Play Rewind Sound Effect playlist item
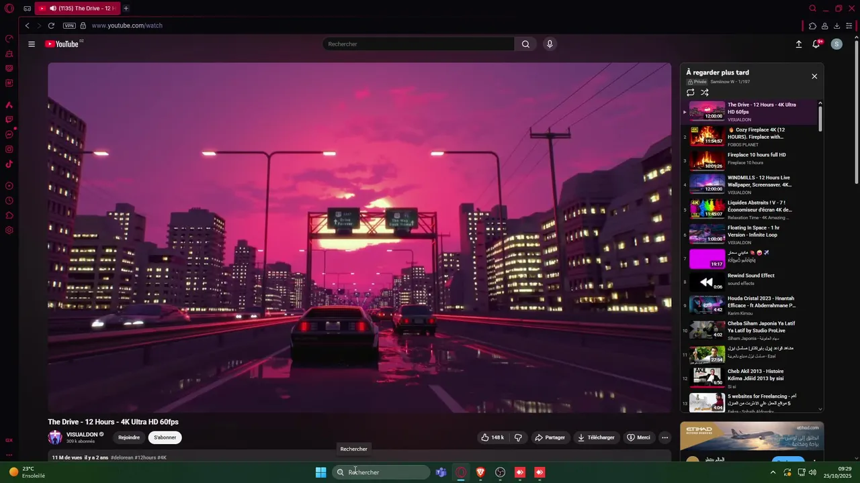The height and width of the screenshot is (483, 860). pyautogui.click(x=749, y=282)
